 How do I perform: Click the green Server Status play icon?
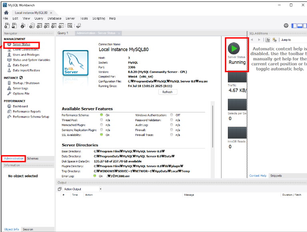click(x=234, y=48)
